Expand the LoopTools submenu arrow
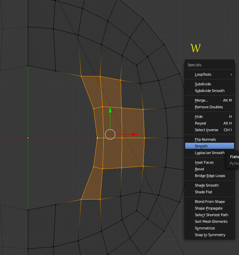This screenshot has height=255, width=239. 231,74
